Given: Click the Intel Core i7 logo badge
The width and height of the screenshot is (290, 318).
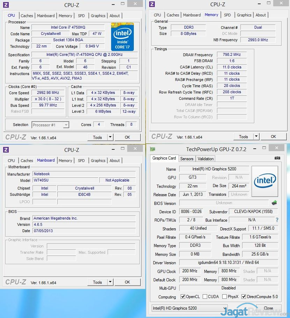Looking at the screenshot, I should click(x=122, y=37).
